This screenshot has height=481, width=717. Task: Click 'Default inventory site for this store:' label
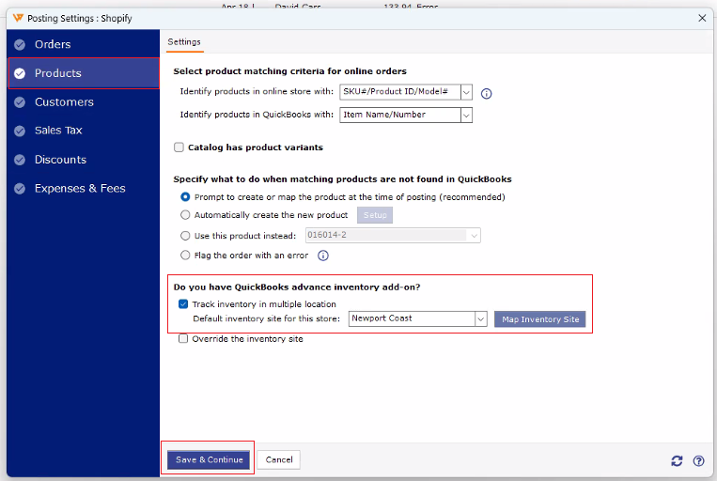coord(267,318)
